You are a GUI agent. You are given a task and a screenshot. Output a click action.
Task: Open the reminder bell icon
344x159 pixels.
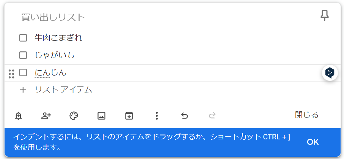(18, 116)
